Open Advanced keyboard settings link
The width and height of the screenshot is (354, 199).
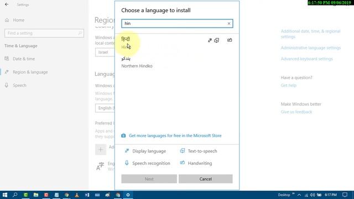[306, 59]
